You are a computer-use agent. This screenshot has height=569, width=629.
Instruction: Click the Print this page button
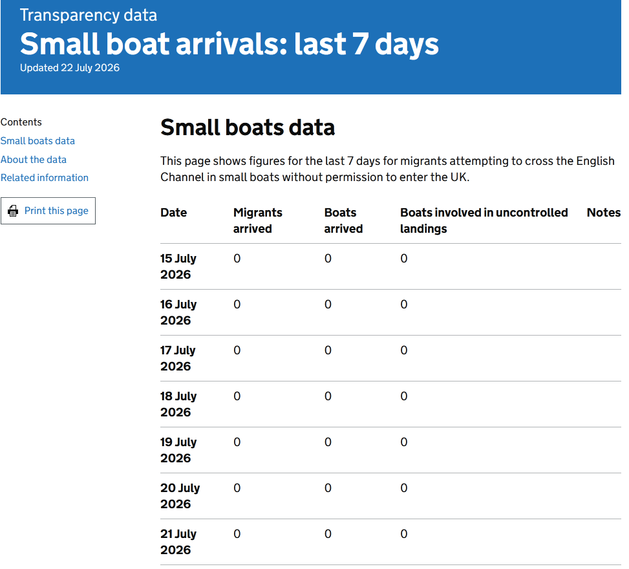(x=48, y=211)
